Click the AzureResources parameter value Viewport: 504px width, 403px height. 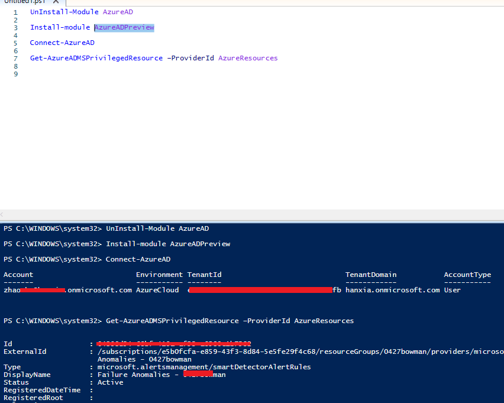(x=247, y=57)
